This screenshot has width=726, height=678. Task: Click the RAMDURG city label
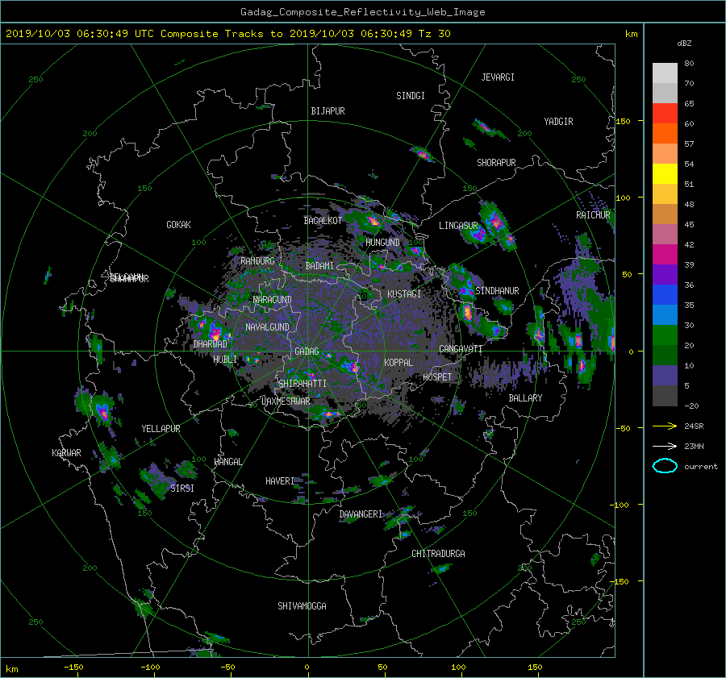[x=257, y=261]
